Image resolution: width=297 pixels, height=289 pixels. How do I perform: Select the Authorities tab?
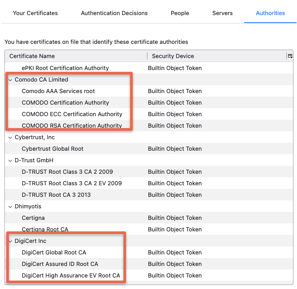pyautogui.click(x=270, y=13)
